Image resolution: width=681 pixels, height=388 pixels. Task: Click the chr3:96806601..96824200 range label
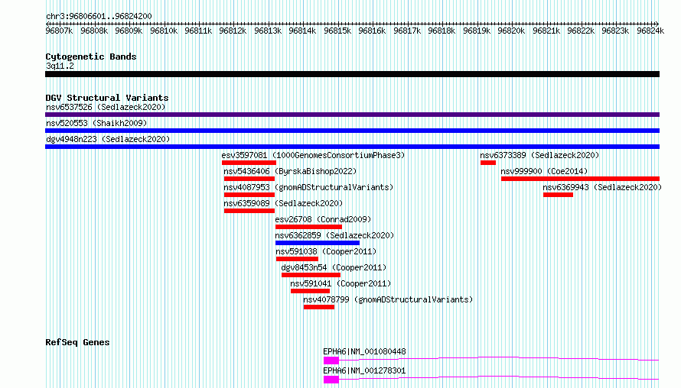[99, 17]
